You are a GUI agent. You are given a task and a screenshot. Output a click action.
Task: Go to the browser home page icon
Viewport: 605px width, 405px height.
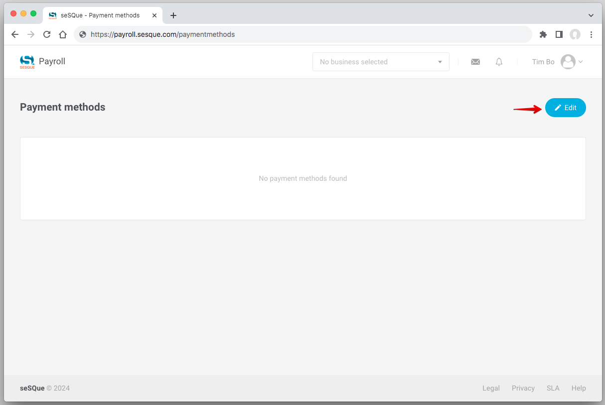click(x=63, y=34)
